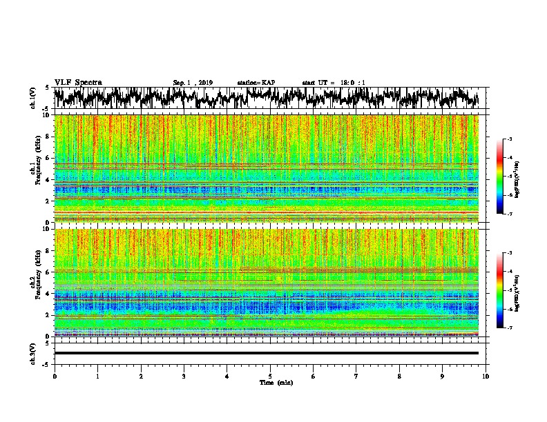Click the "station=KAP" label
The width and height of the screenshot is (547, 422).
[256, 83]
